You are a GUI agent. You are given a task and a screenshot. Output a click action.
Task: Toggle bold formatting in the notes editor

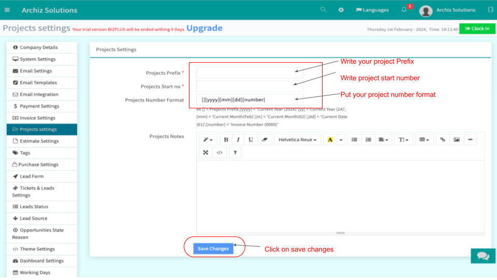(226, 139)
